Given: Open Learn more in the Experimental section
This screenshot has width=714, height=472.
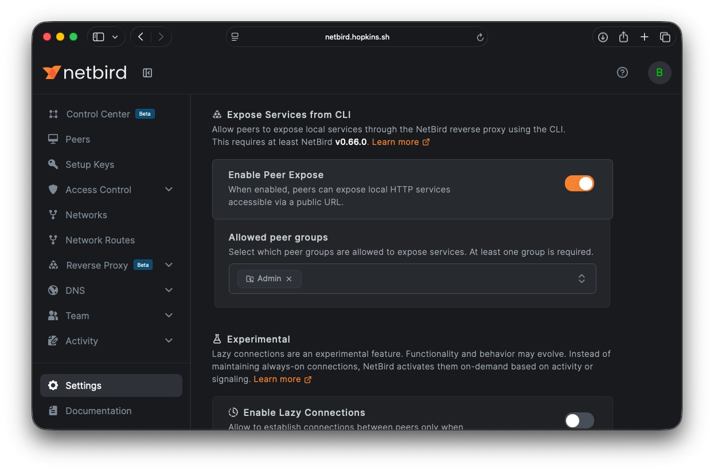Looking at the screenshot, I should pos(278,379).
